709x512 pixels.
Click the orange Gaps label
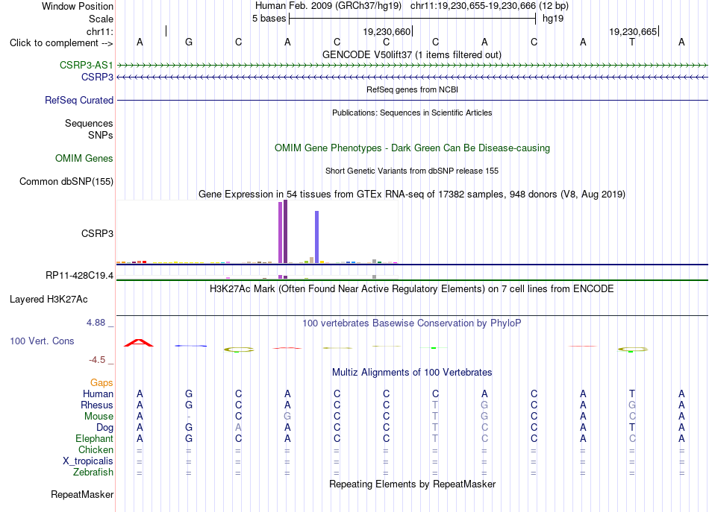coord(101,383)
